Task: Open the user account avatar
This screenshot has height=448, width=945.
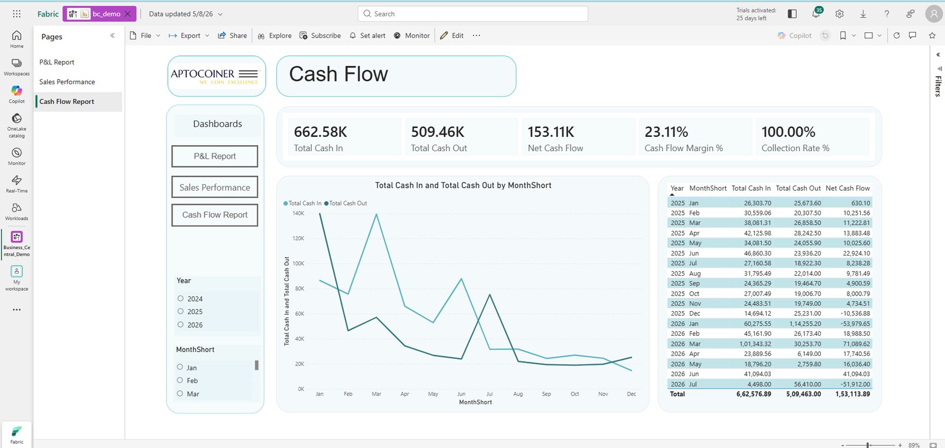Action: coord(934,14)
